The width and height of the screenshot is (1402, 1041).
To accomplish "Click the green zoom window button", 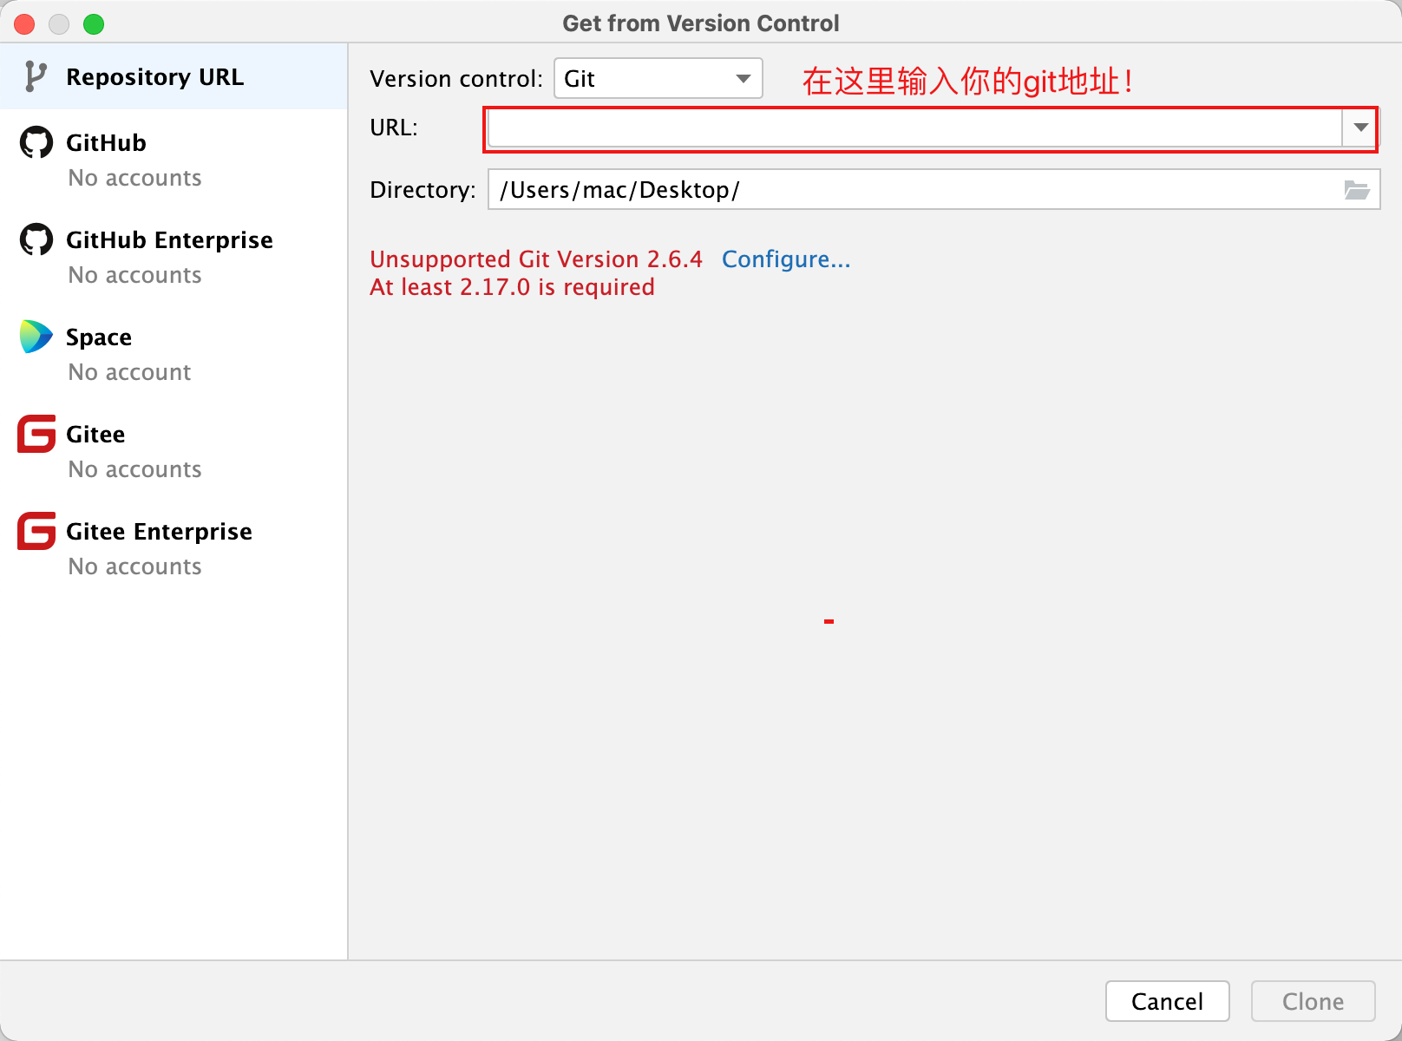I will (x=94, y=23).
